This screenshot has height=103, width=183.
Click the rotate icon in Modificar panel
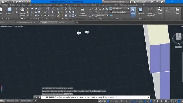point(66,12)
